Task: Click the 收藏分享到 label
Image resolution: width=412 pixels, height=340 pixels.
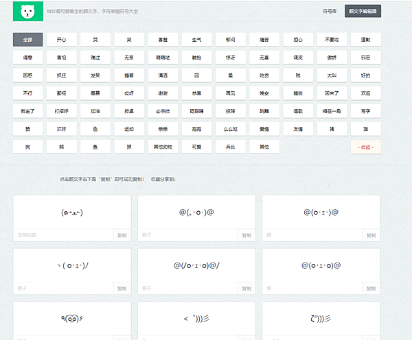Action: (163, 179)
